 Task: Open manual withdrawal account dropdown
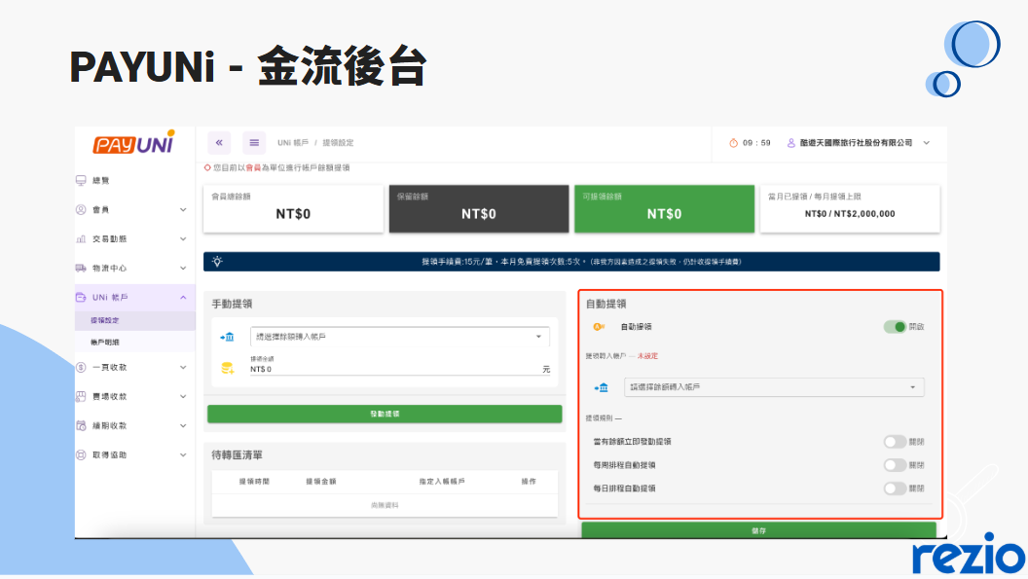tap(400, 337)
